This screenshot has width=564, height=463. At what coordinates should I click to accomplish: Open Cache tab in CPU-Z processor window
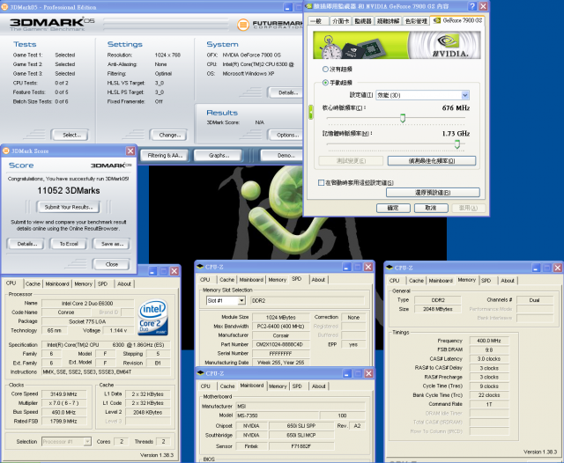pos(33,283)
